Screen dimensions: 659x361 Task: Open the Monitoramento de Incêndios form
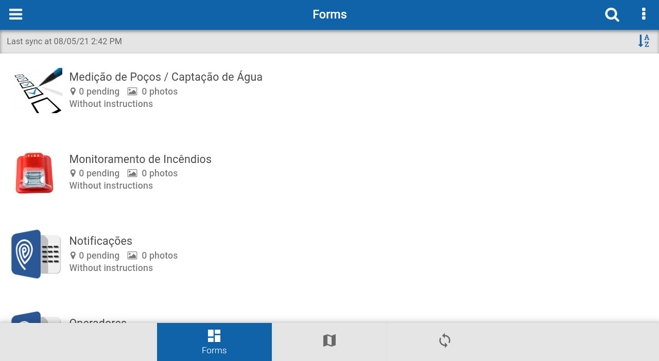click(x=329, y=173)
